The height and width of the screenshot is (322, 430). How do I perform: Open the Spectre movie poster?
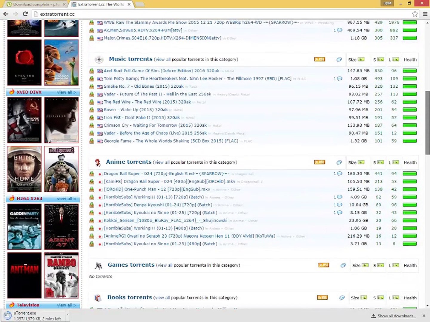coord(24,63)
